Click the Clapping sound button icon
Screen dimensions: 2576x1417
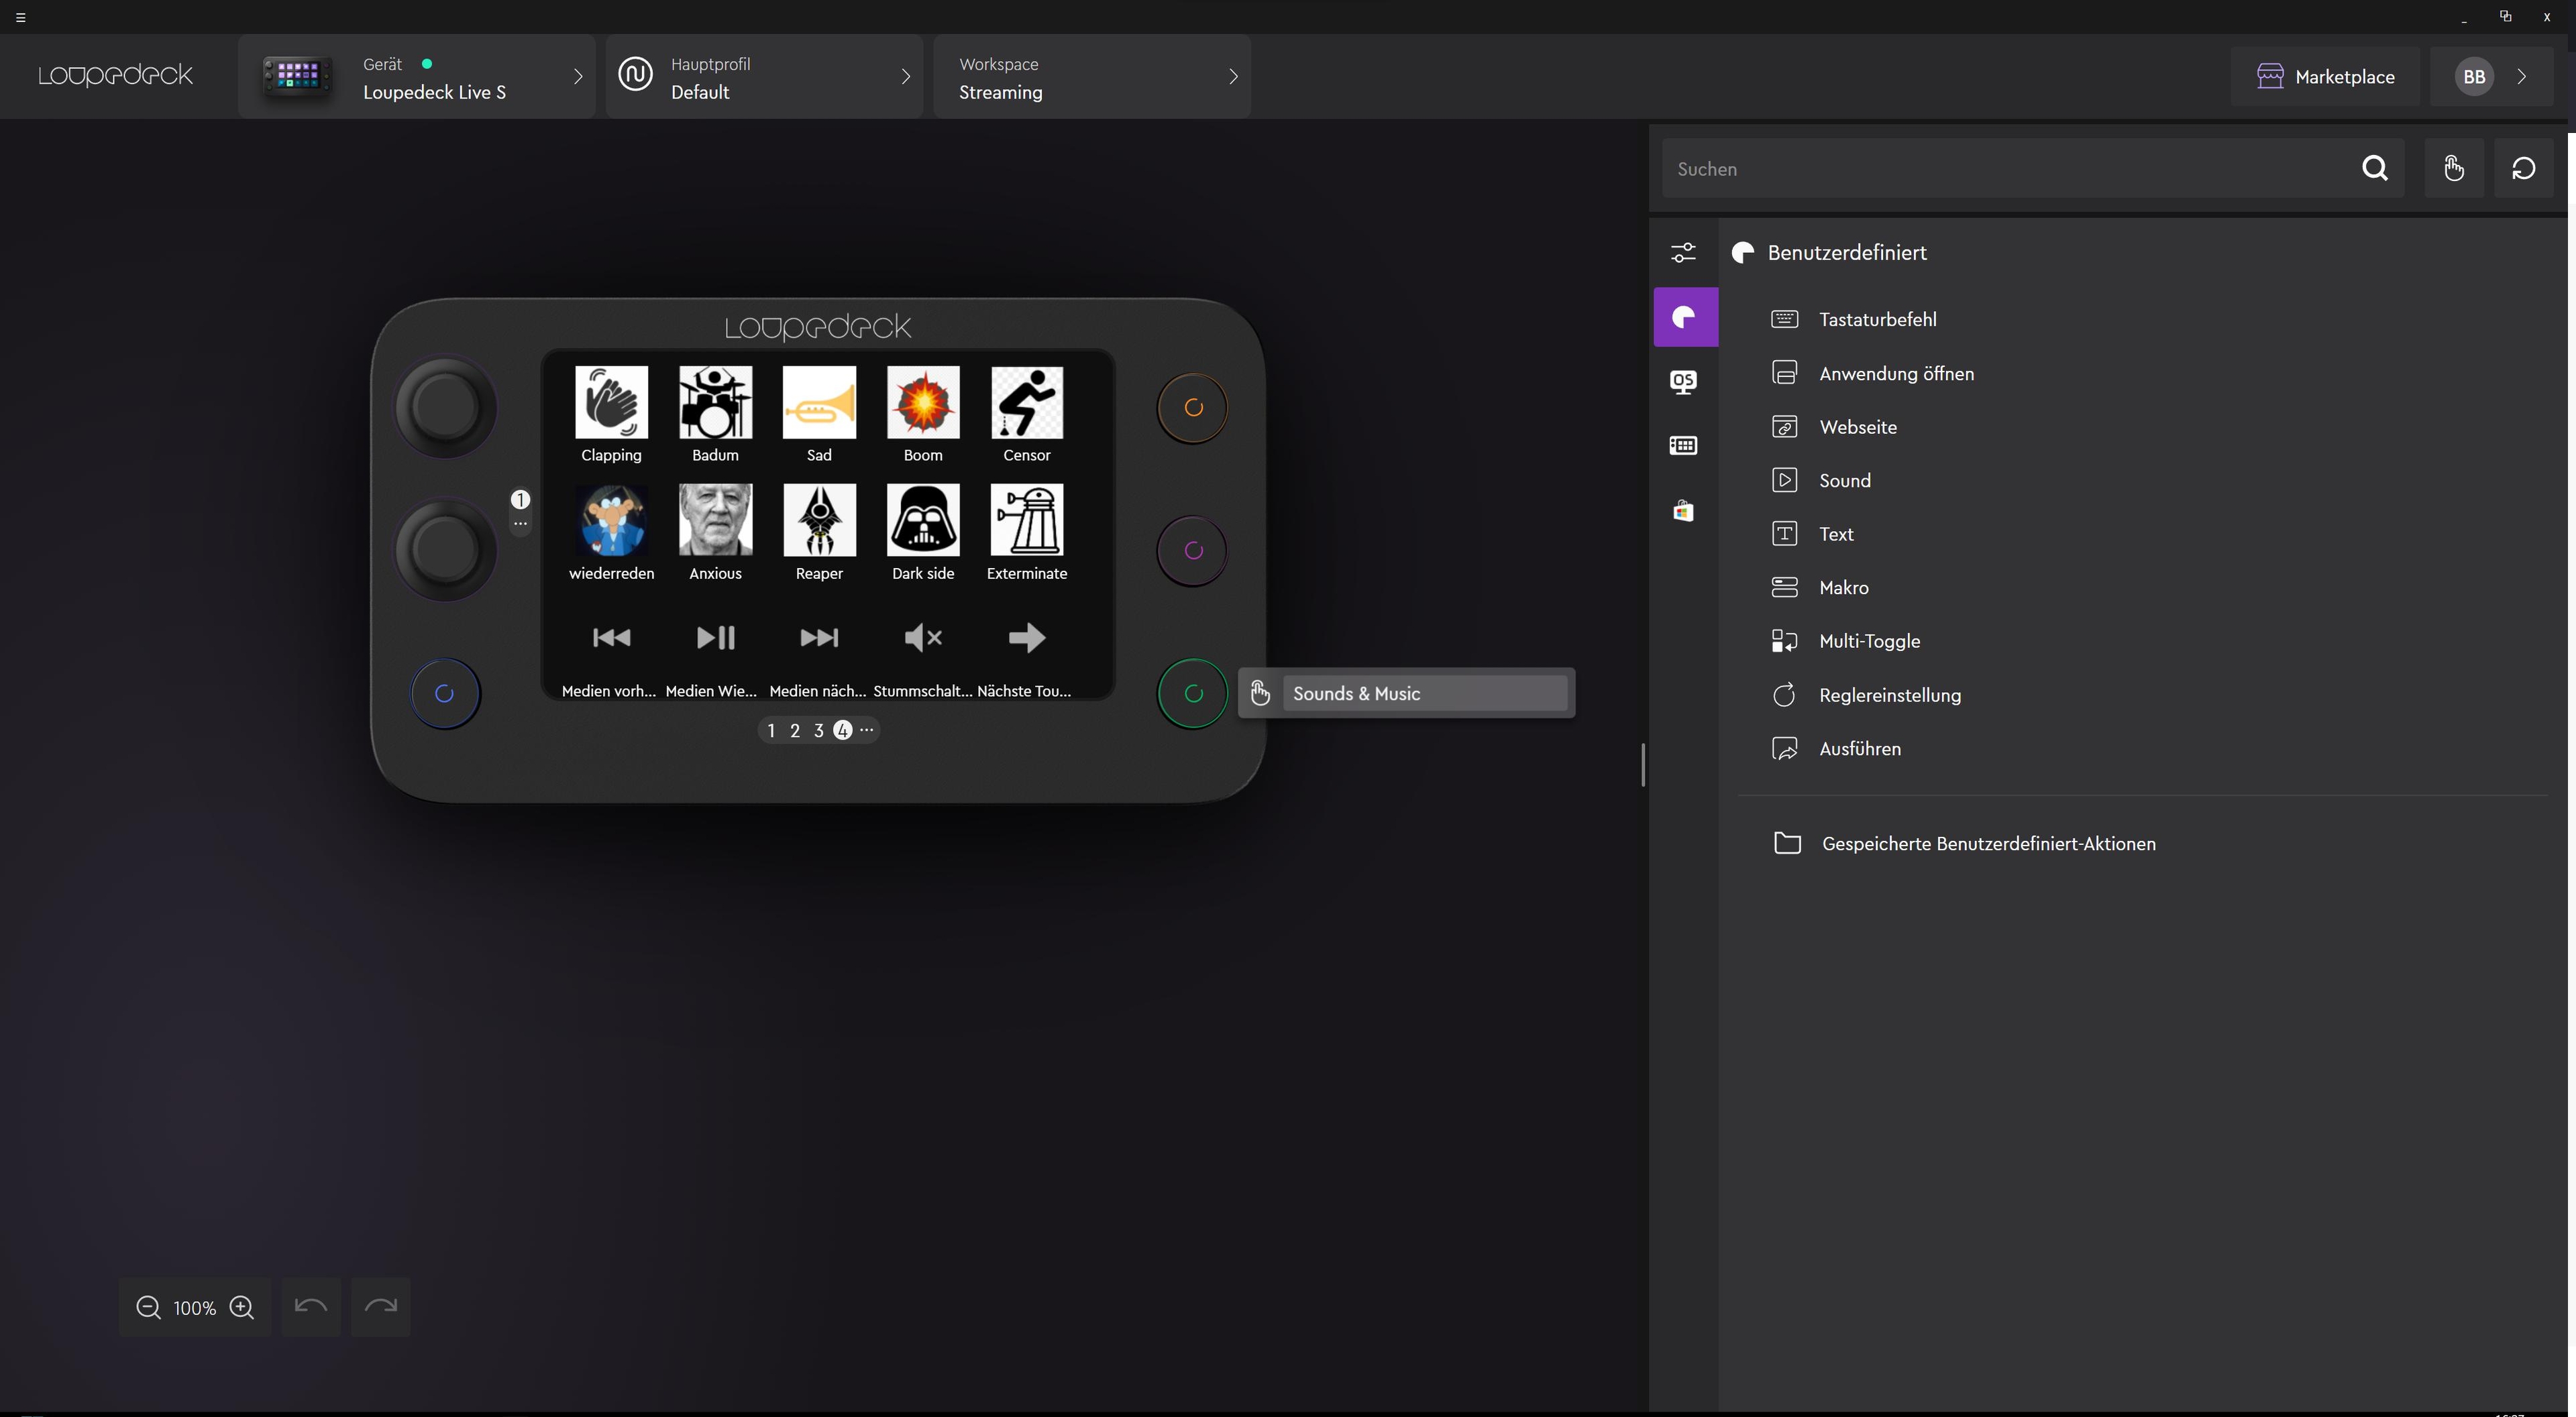coord(611,402)
